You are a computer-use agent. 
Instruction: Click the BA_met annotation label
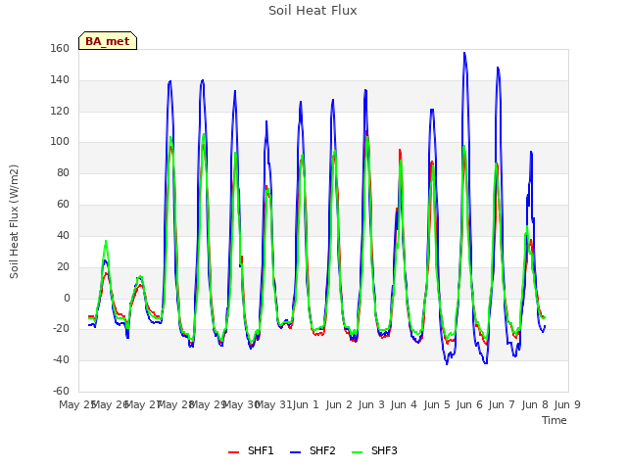pos(108,41)
